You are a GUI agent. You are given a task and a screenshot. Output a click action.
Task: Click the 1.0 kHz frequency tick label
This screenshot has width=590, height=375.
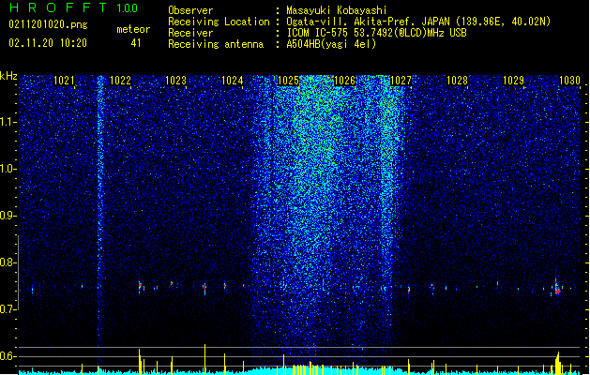[8, 169]
